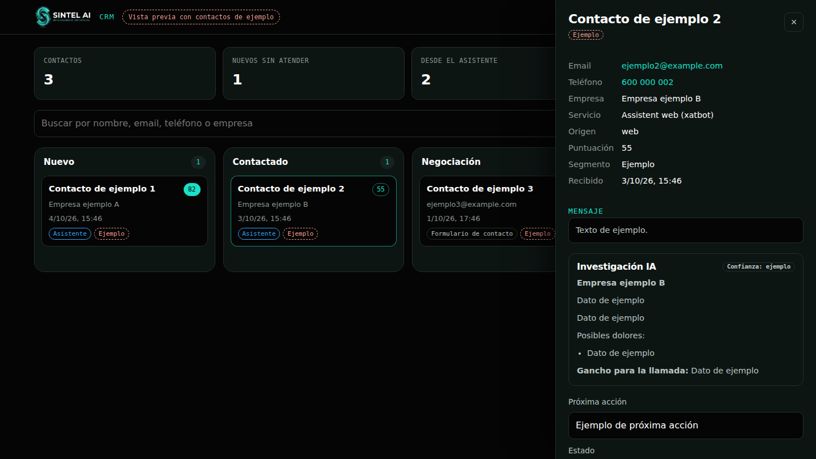Click the count badge in the Nuevo column
The image size is (816, 459).
pyautogui.click(x=198, y=163)
